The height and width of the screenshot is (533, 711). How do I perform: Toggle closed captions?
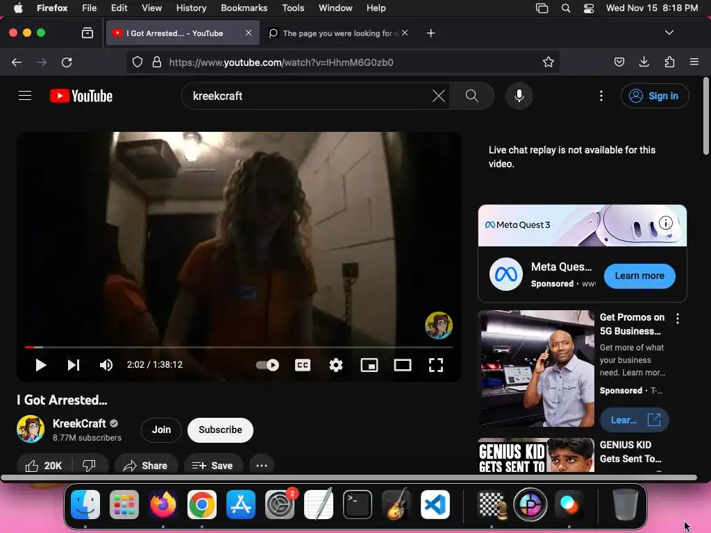coord(303,365)
